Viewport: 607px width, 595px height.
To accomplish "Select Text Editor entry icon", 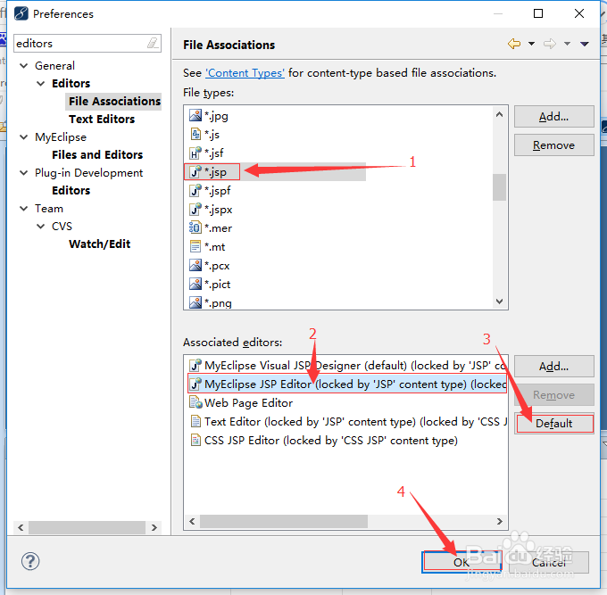I will click(x=195, y=421).
